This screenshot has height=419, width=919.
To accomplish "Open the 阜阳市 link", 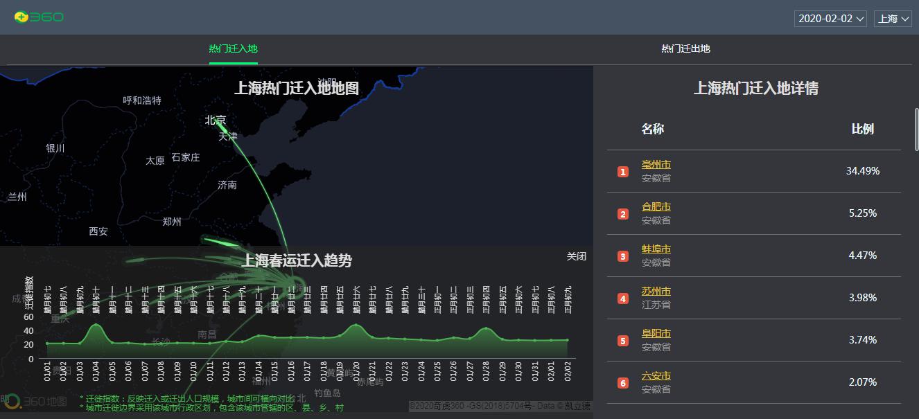I will pos(656,334).
